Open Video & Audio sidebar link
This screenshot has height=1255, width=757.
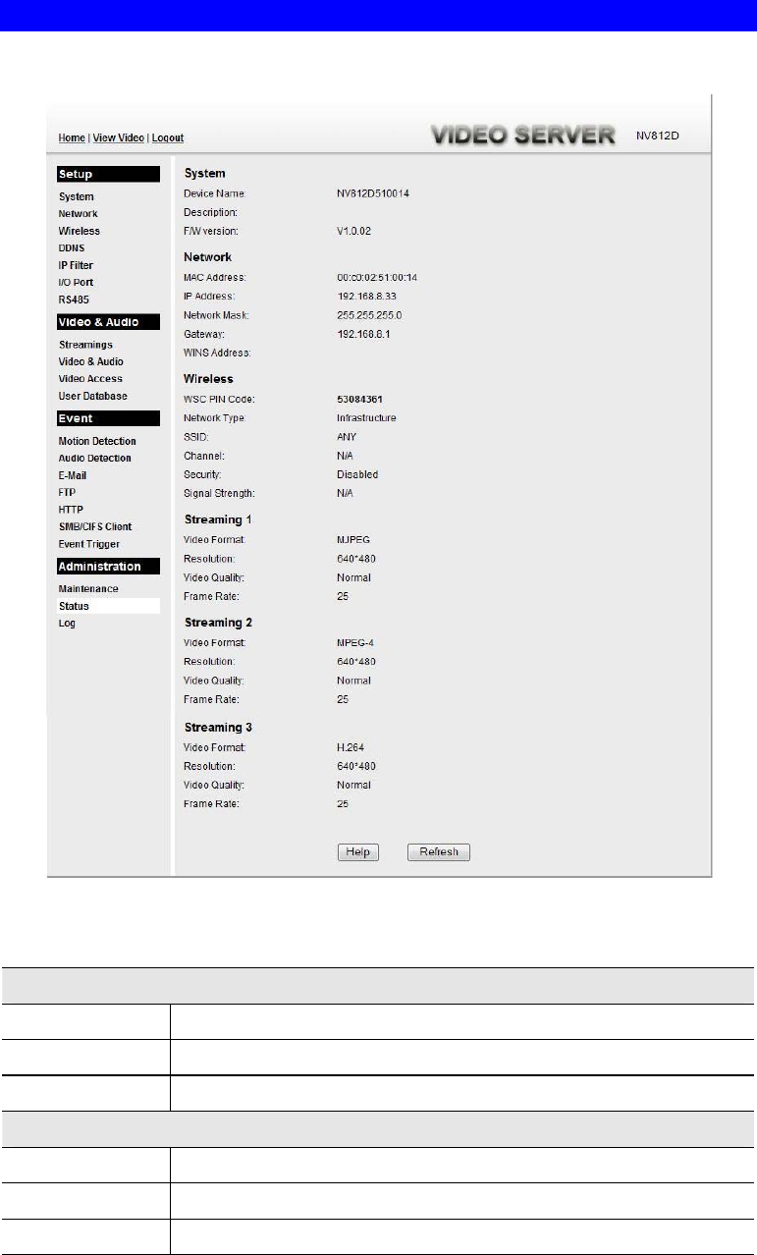[x=91, y=362]
